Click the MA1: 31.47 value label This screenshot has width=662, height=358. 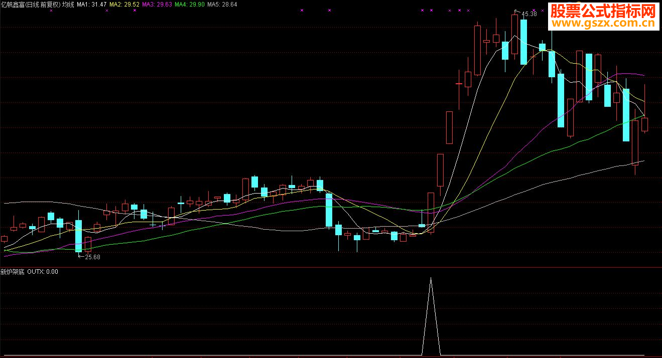tap(92, 4)
